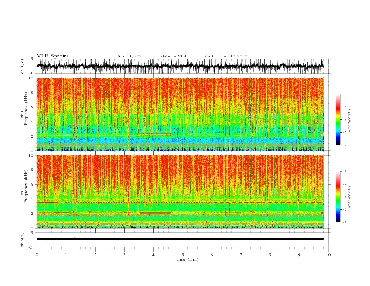Screen dimensions: 370x286
Task: Click inside the ch.2 spectrogram plot
Action: pos(180,192)
